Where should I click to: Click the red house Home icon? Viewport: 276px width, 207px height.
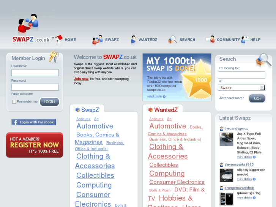click(x=58, y=39)
